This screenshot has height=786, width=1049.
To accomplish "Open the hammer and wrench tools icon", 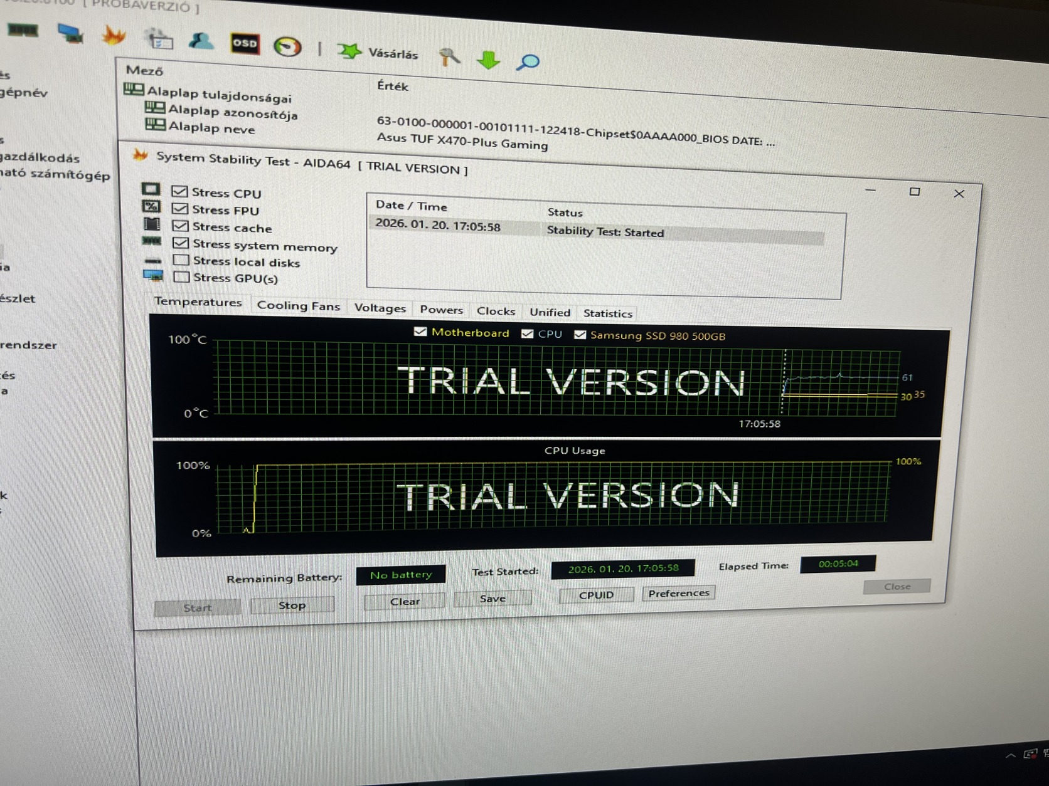I will click(449, 57).
